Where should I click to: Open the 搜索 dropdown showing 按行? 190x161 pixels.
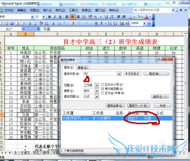(97, 91)
